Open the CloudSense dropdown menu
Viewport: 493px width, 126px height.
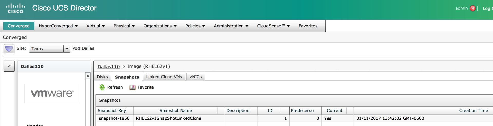tap(273, 26)
